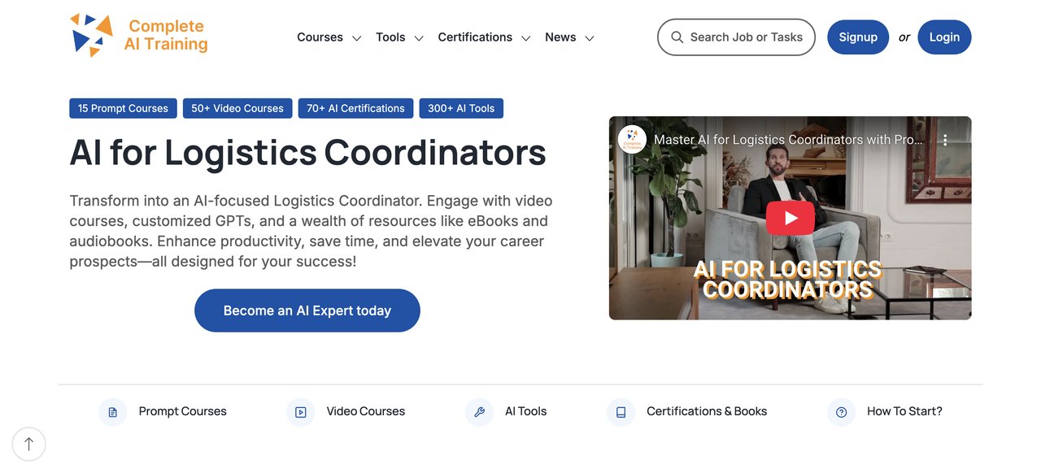Click the Complete AI Training logo
Viewport: 1041px width, 473px height.
point(139,36)
